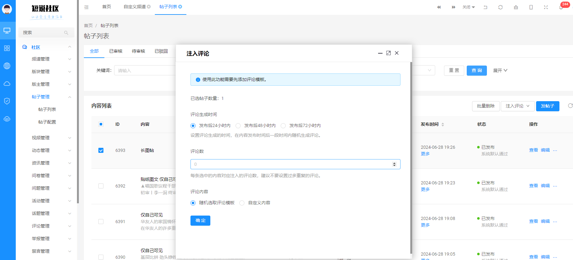Click the refresh page icon in top bar
Image resolution: width=573 pixels, height=260 pixels.
(500, 7)
